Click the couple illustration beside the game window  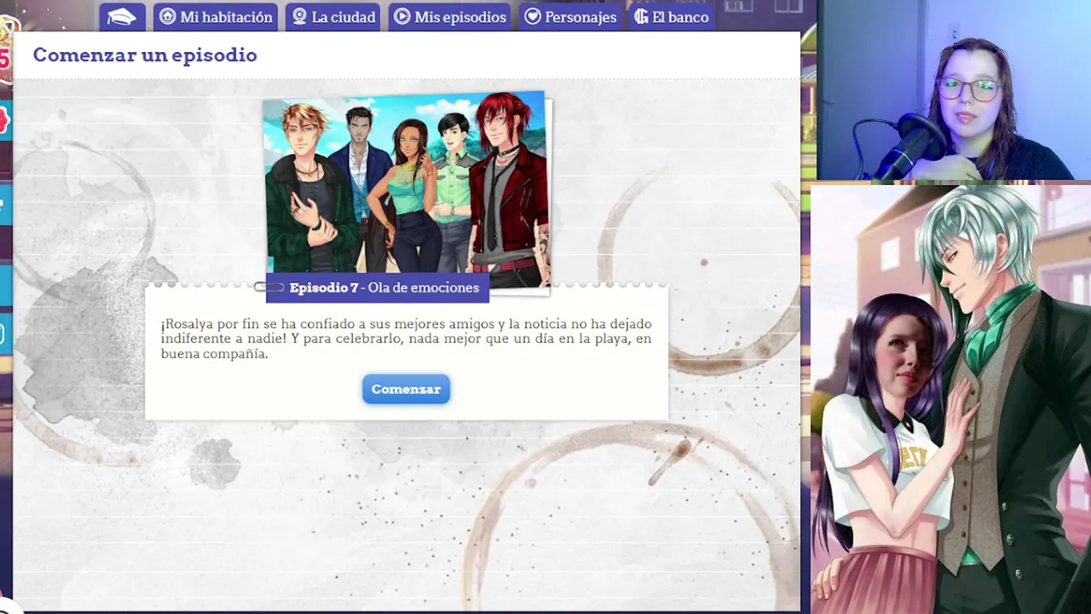click(950, 398)
